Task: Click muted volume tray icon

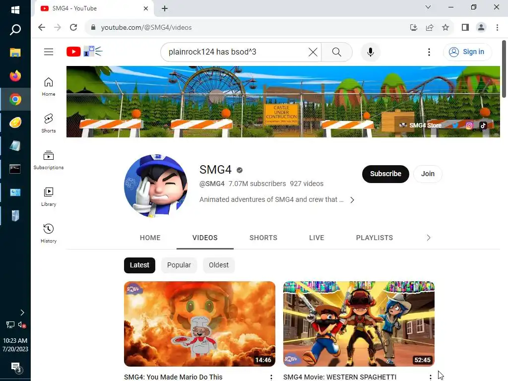Action: coord(22,324)
